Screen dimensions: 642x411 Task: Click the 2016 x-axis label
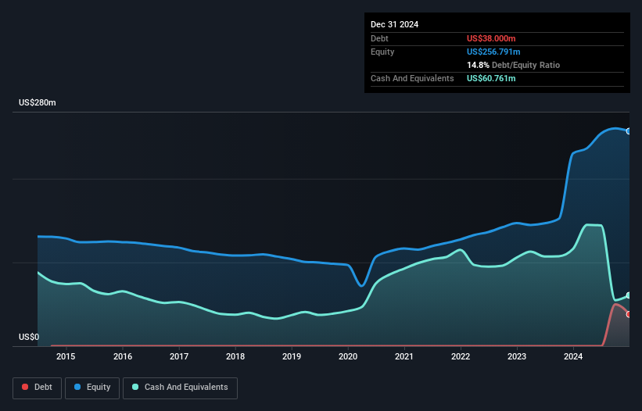[x=123, y=356]
